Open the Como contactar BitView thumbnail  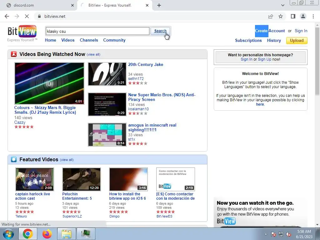[176, 179]
